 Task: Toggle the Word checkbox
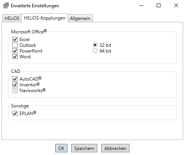point(15,56)
